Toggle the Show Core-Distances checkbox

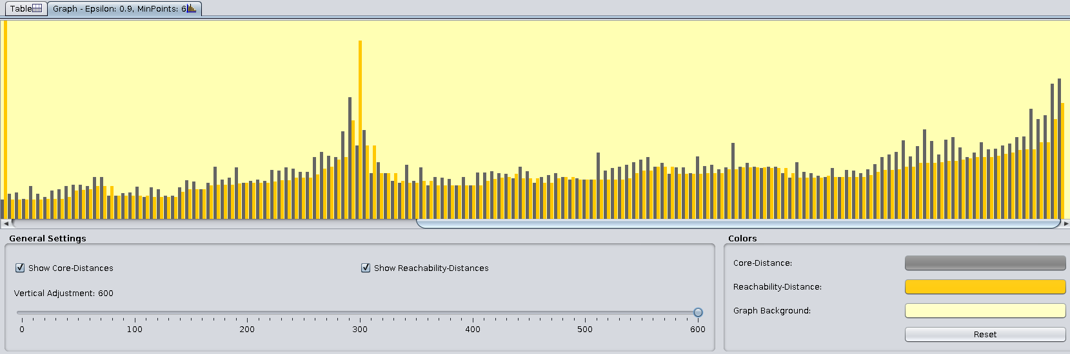tap(20, 268)
